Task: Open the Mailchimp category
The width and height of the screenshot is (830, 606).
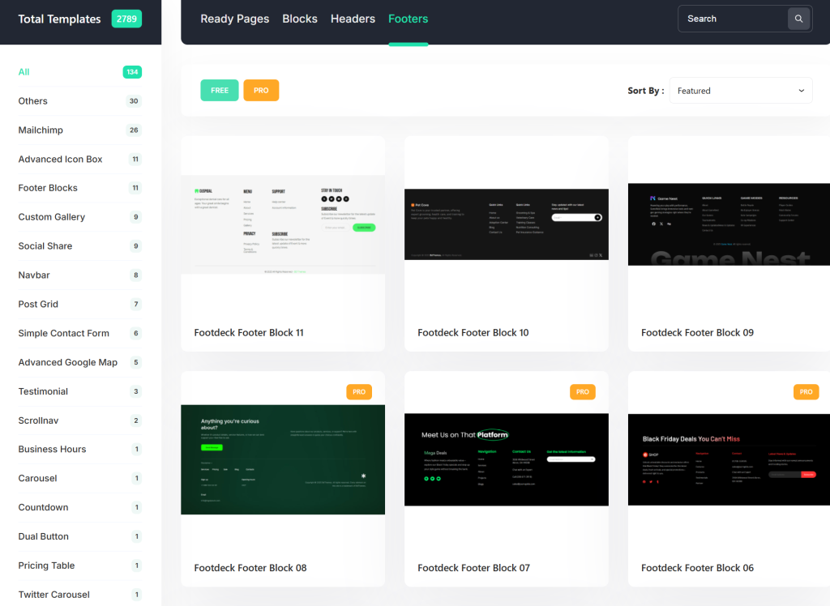Action: (x=79, y=130)
